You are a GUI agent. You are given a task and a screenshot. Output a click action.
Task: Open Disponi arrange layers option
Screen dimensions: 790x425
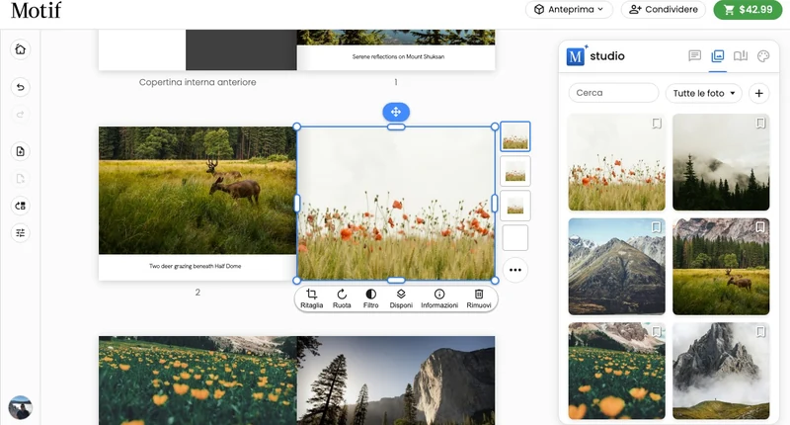(401, 298)
